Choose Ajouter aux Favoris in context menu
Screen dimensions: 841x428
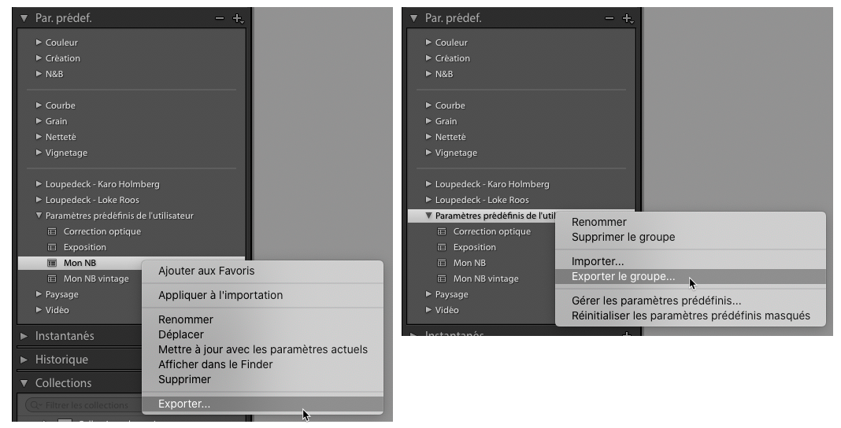[206, 271]
